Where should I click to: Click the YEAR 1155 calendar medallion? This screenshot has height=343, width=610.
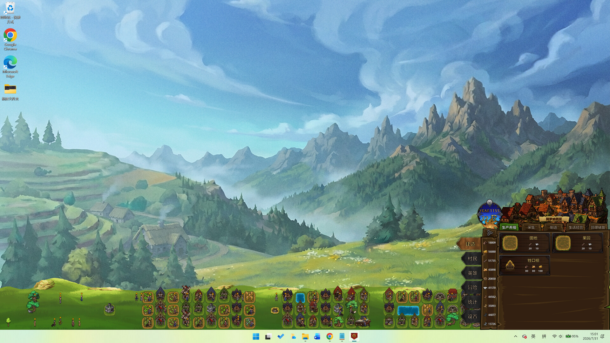coord(490,214)
